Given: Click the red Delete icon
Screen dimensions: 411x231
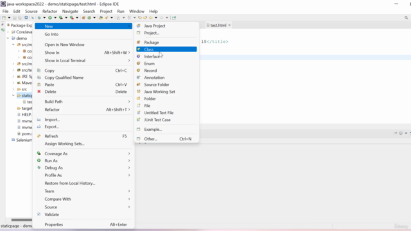Looking at the screenshot, I should click(39, 92).
